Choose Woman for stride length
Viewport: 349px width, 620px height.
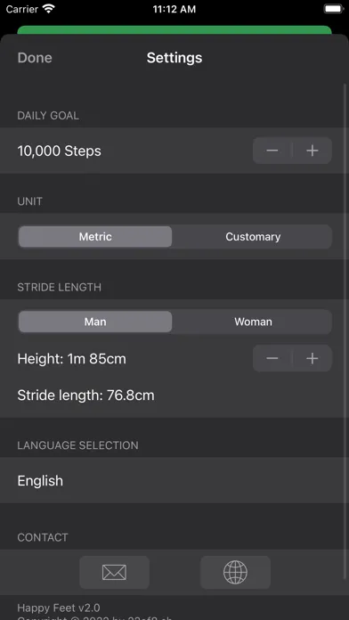(253, 322)
